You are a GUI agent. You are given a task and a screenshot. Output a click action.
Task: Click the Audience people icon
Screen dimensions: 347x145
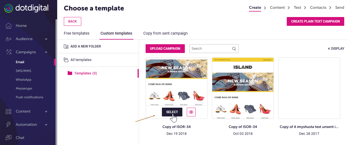click(9, 39)
